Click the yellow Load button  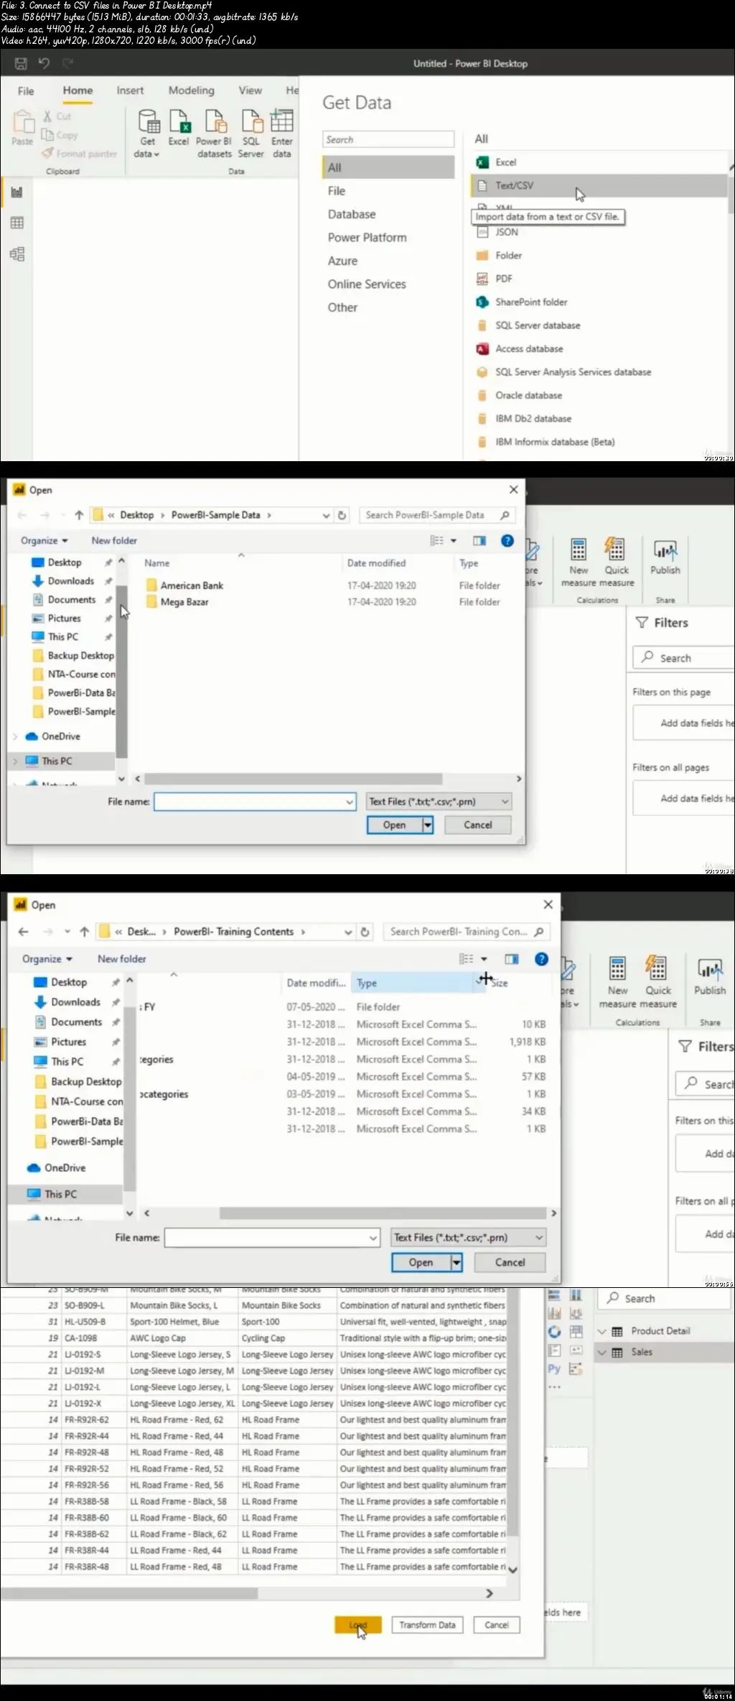click(357, 1625)
